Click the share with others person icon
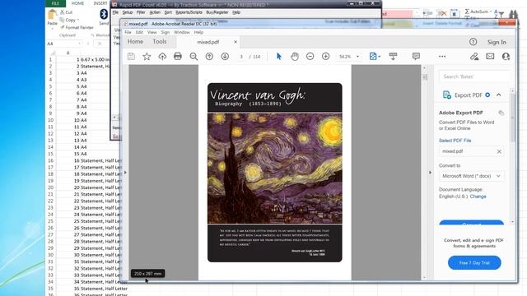527x296 pixels. 506,57
